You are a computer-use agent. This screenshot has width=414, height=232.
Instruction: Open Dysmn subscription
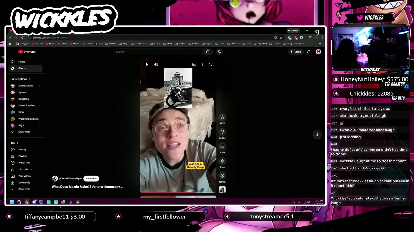tap(26, 92)
